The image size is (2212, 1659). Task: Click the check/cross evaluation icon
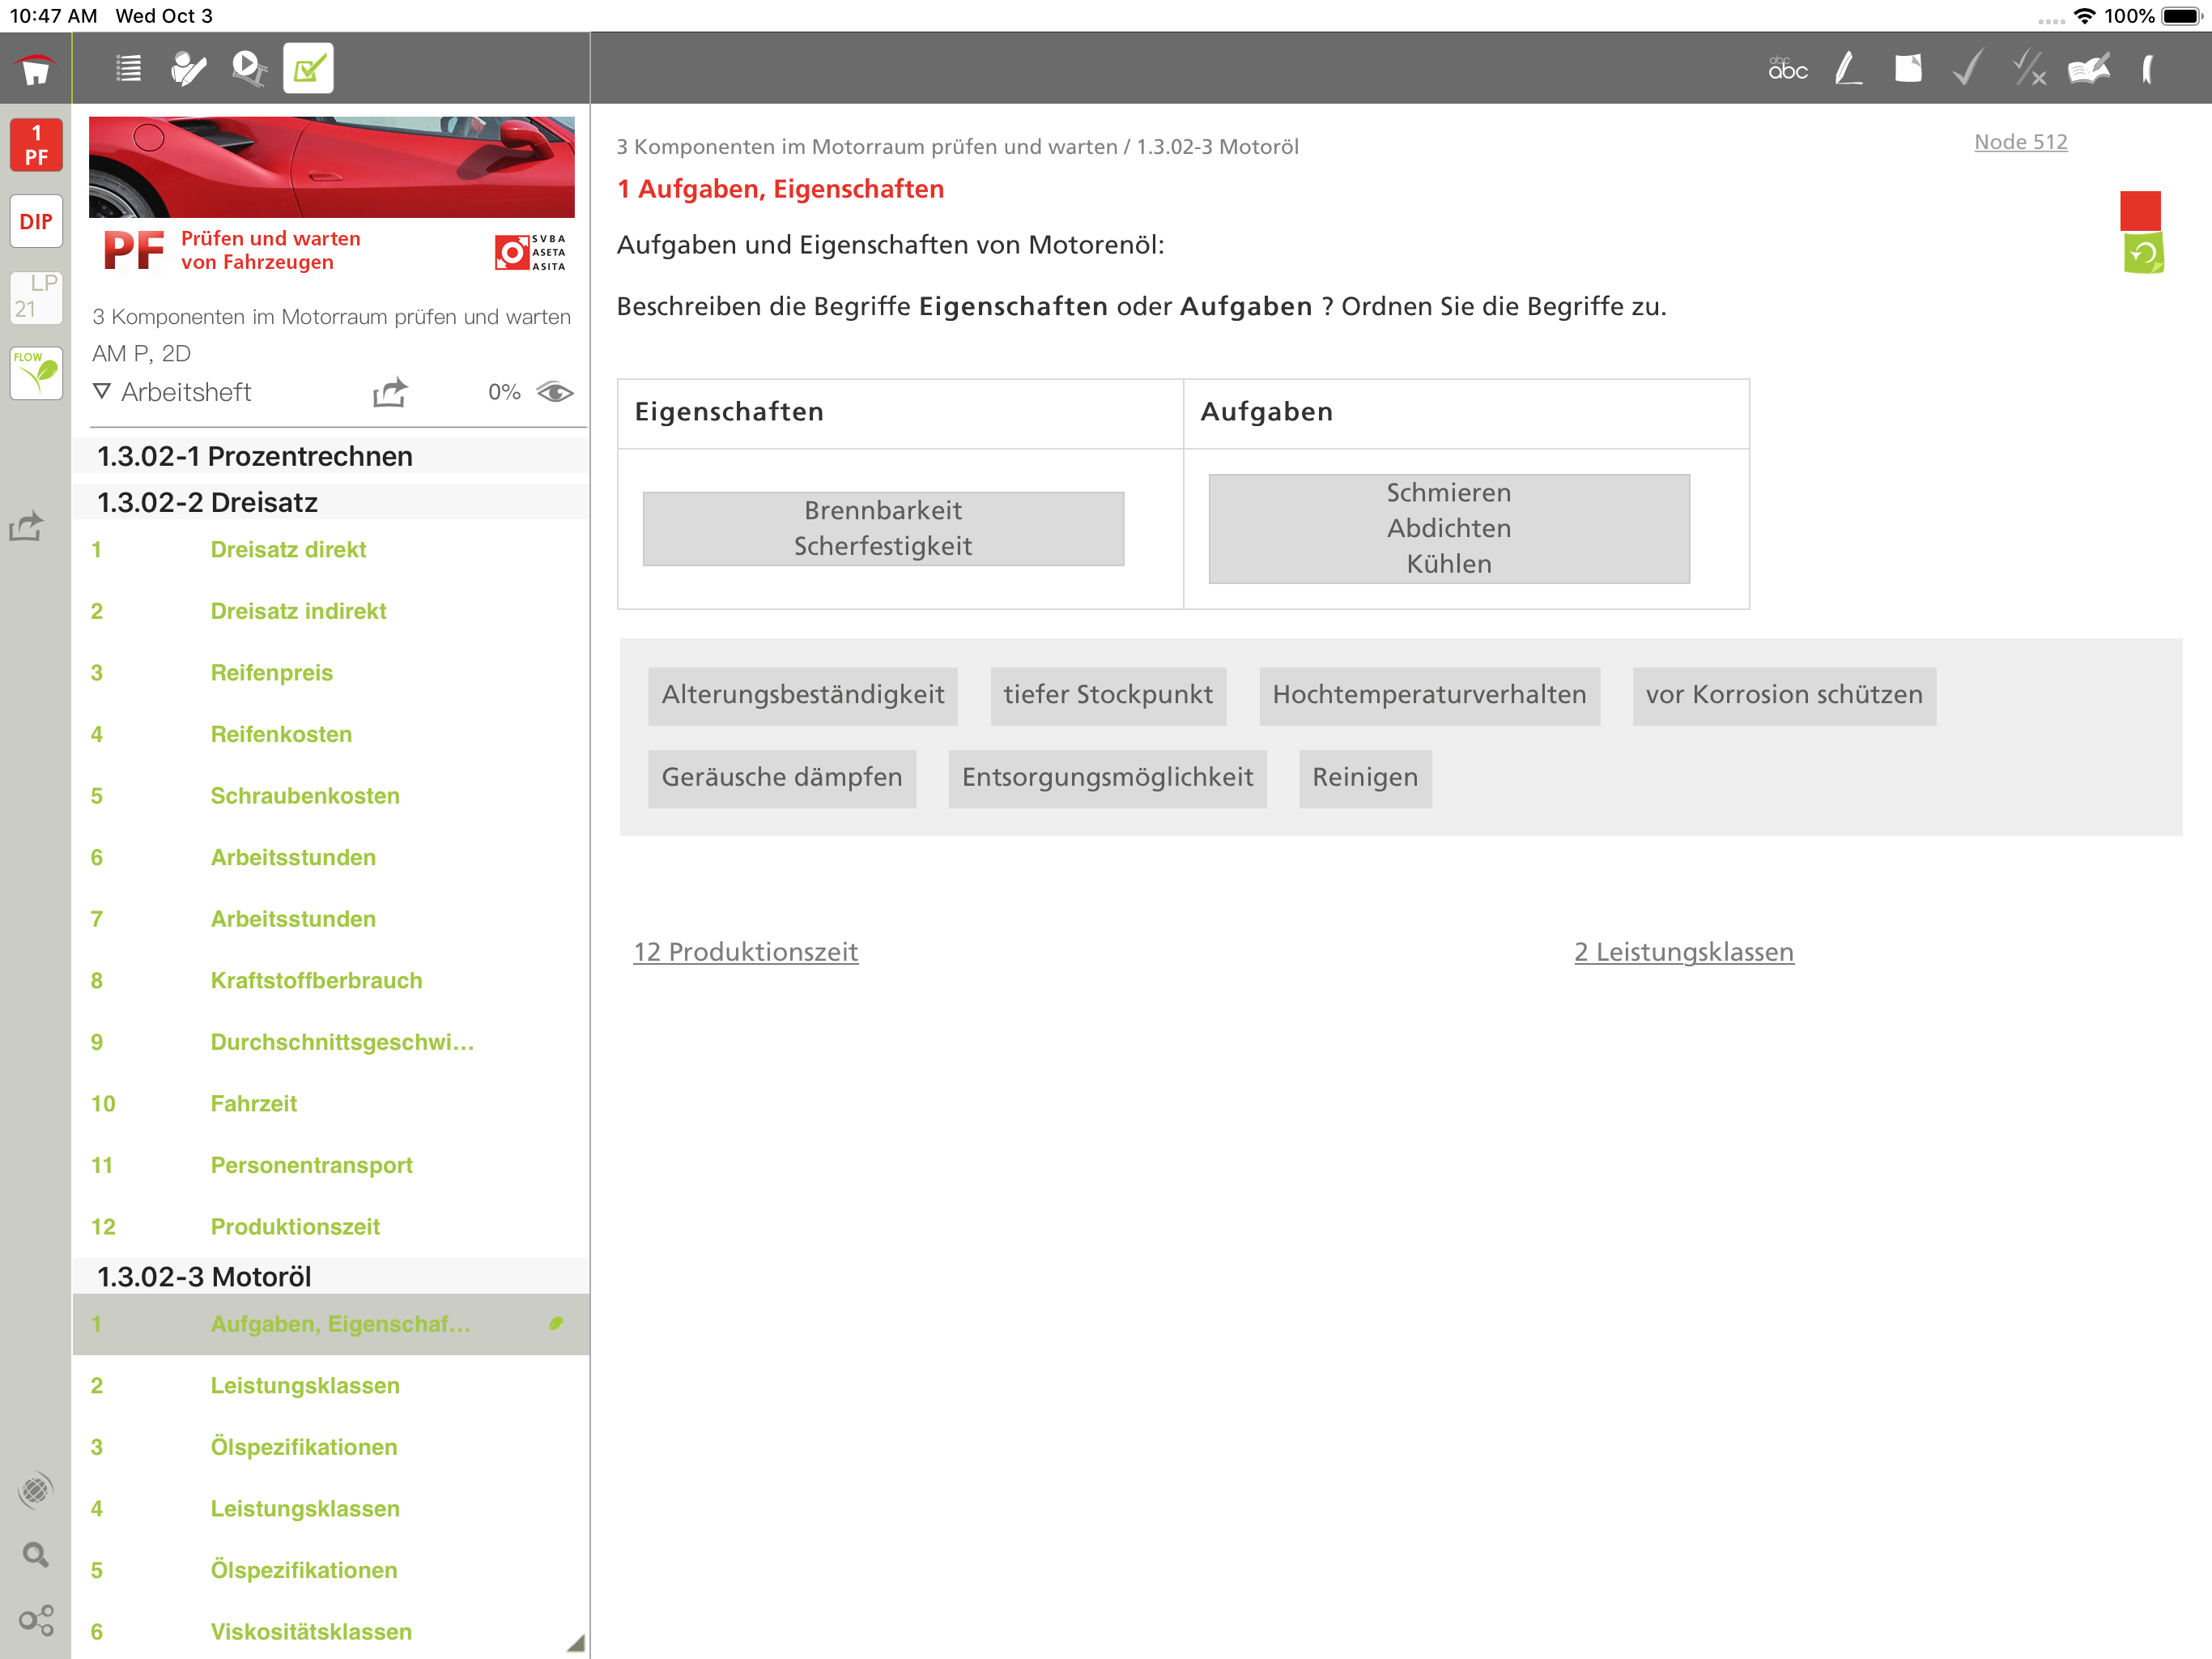point(2029,69)
